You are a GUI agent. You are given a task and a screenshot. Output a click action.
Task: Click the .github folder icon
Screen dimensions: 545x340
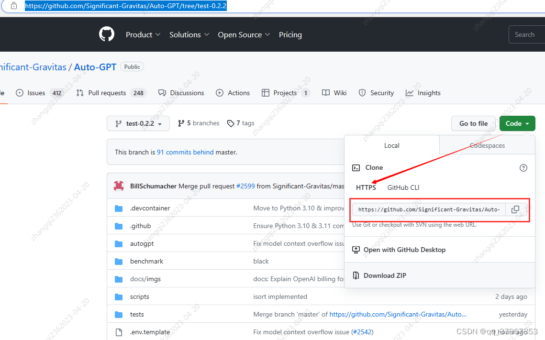(119, 226)
